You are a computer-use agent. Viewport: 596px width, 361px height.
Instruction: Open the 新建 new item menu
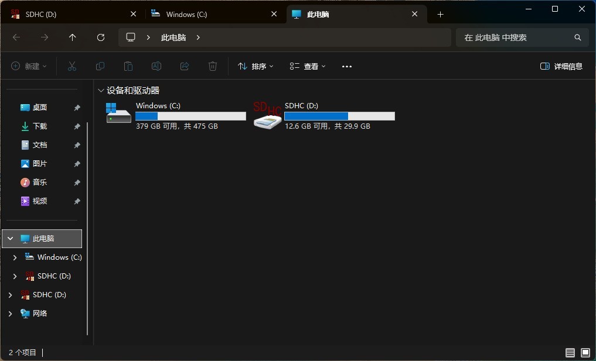pos(28,66)
